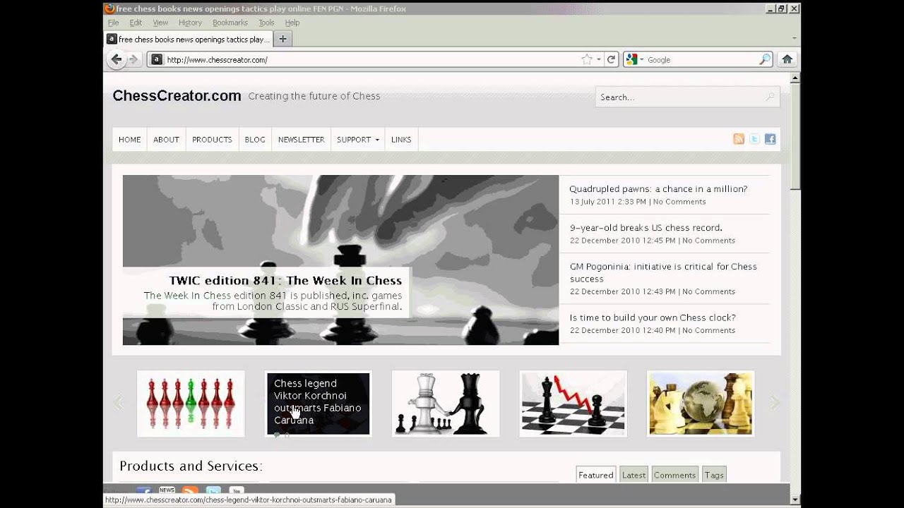Click the globe with chess pieces thumbnail

tap(701, 404)
